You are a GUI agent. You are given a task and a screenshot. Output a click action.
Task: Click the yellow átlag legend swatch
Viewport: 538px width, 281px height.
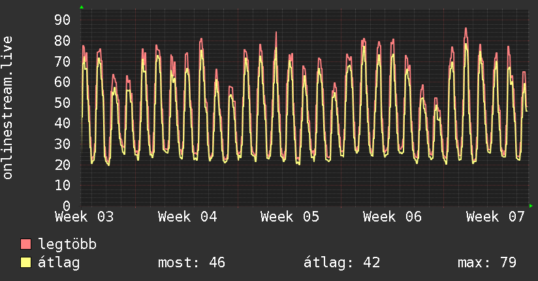[x=25, y=263]
